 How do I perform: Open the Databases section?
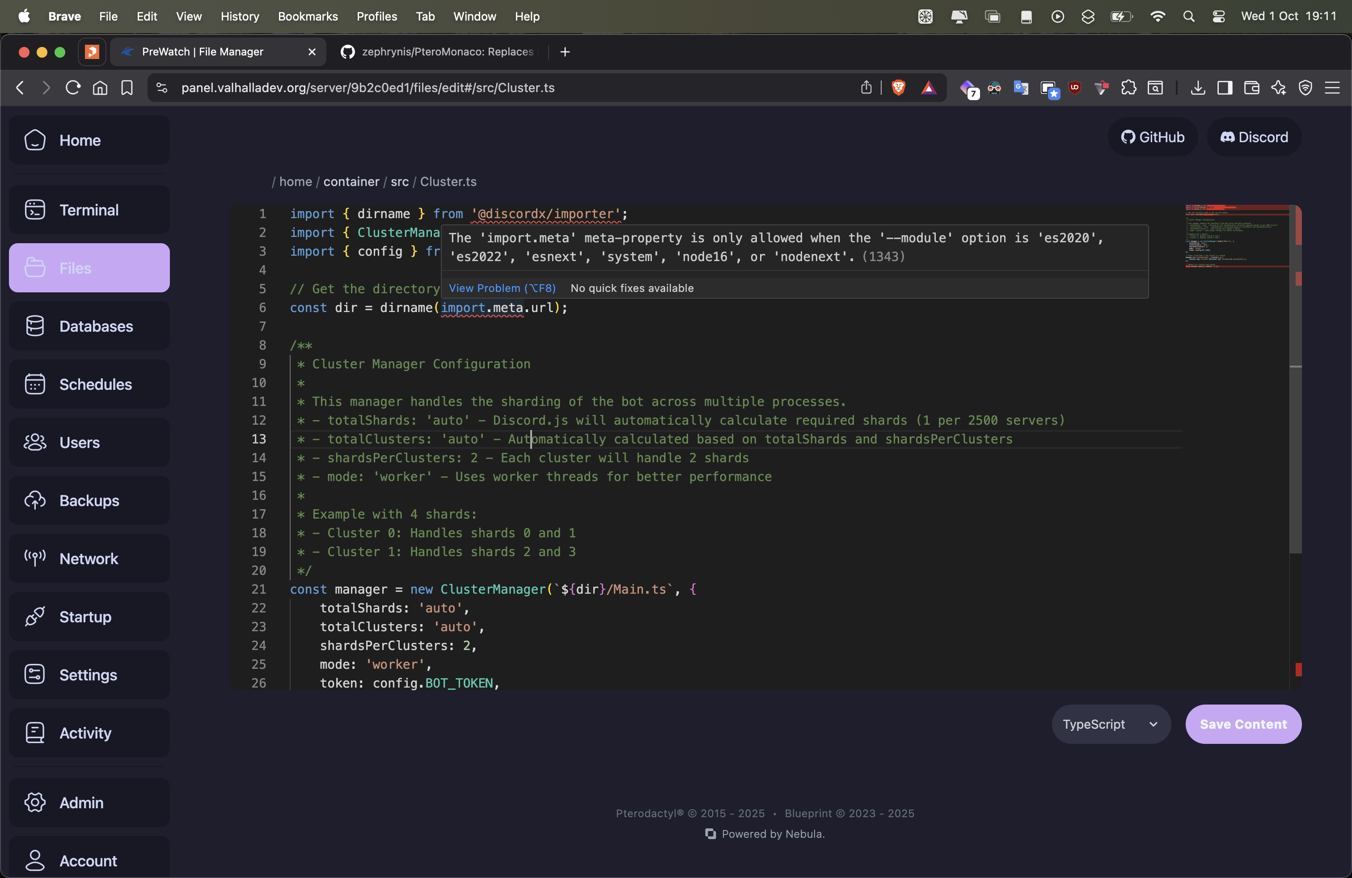tap(89, 326)
